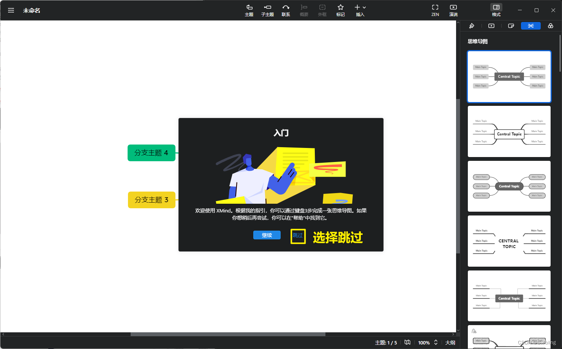Click the 入门 dialog title

point(281,133)
